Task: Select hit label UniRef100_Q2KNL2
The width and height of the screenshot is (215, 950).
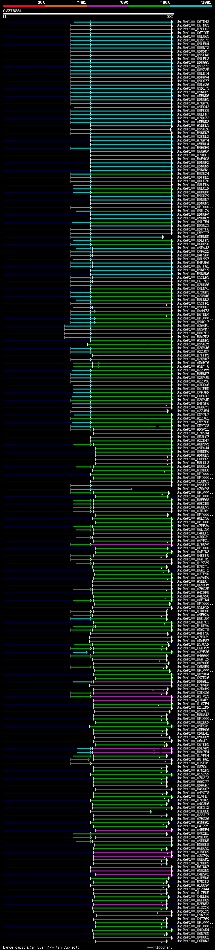Action: [193, 137]
